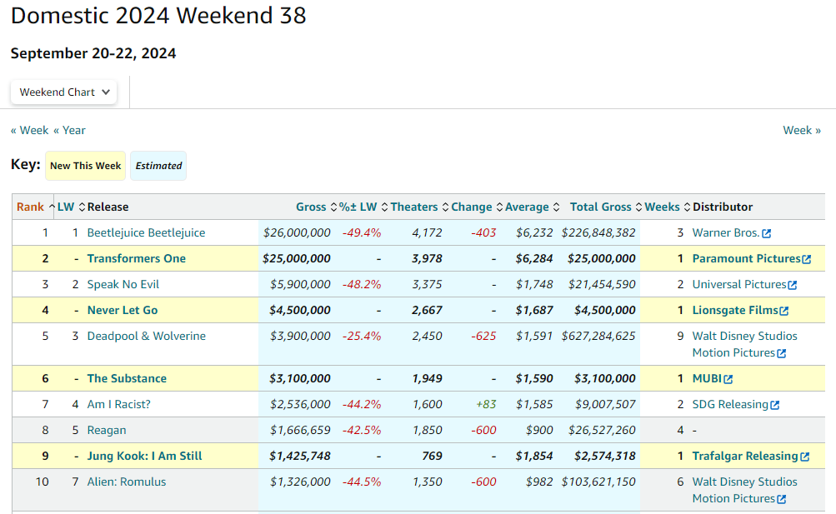Open Deadpool & Wolverine release page
The width and height of the screenshot is (836, 514).
click(147, 336)
